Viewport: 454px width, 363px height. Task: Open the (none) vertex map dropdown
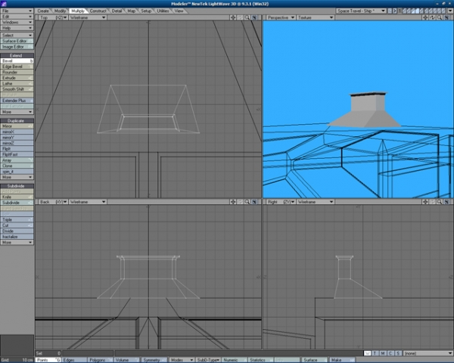tap(428, 353)
